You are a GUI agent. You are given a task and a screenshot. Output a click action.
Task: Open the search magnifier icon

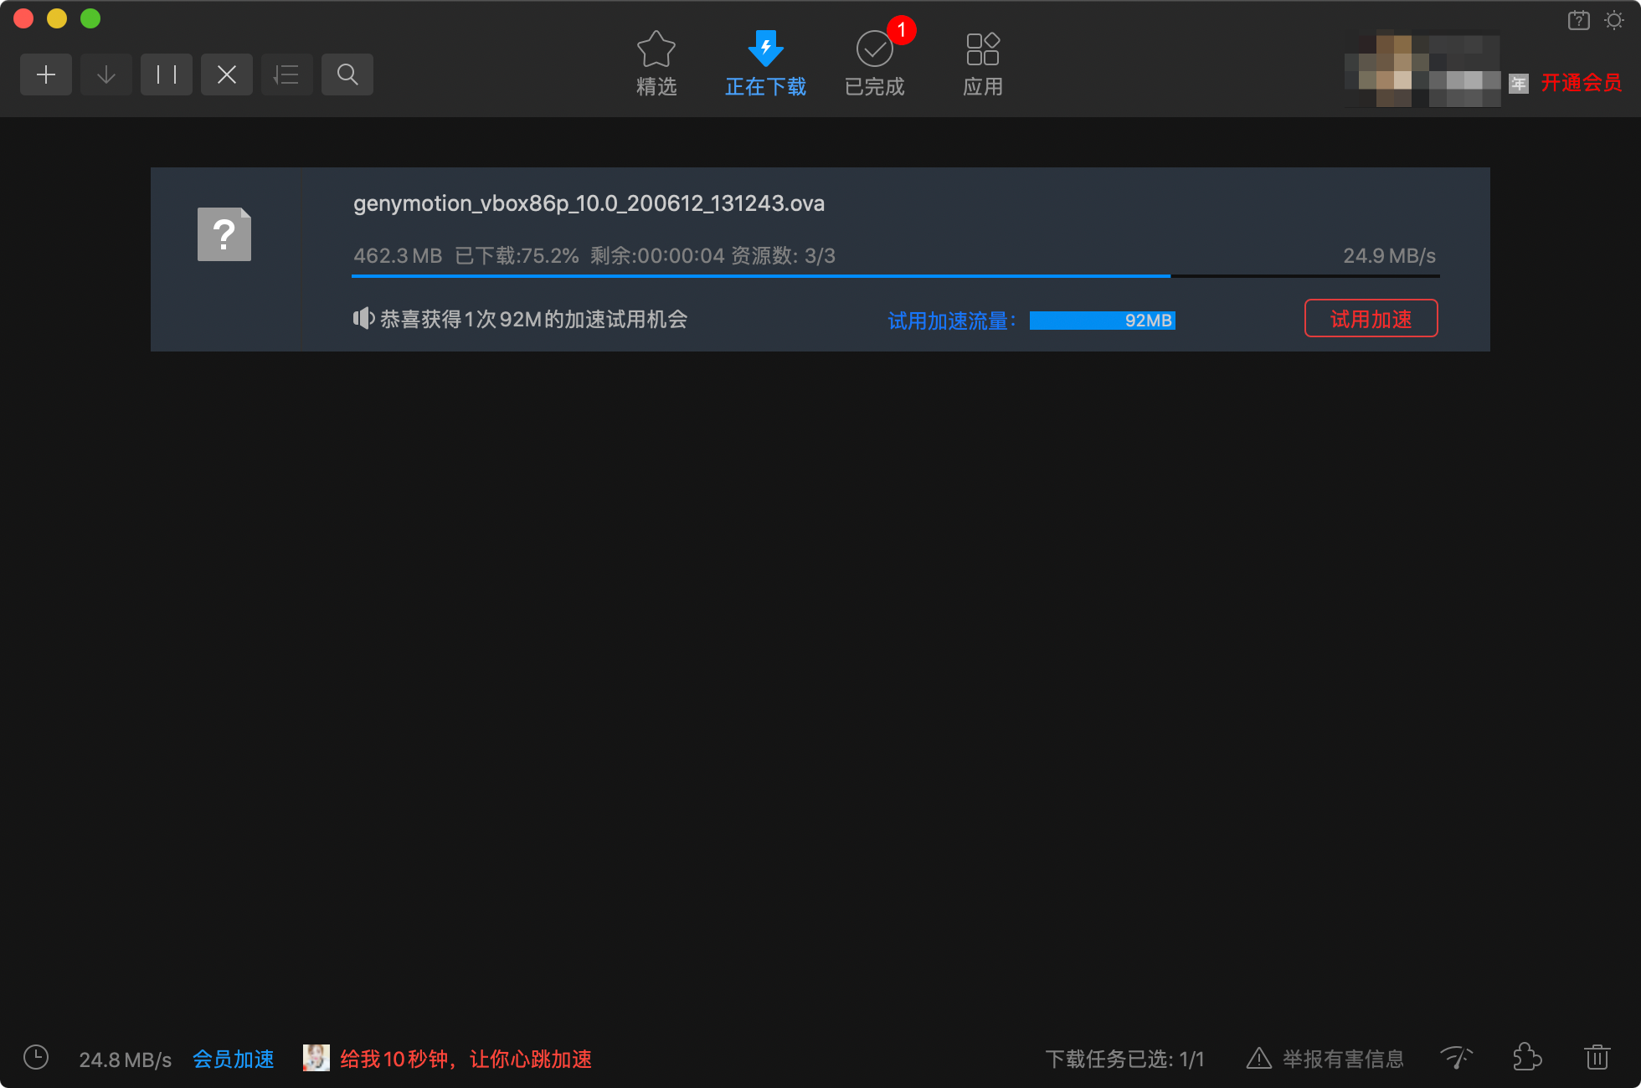coord(347,74)
